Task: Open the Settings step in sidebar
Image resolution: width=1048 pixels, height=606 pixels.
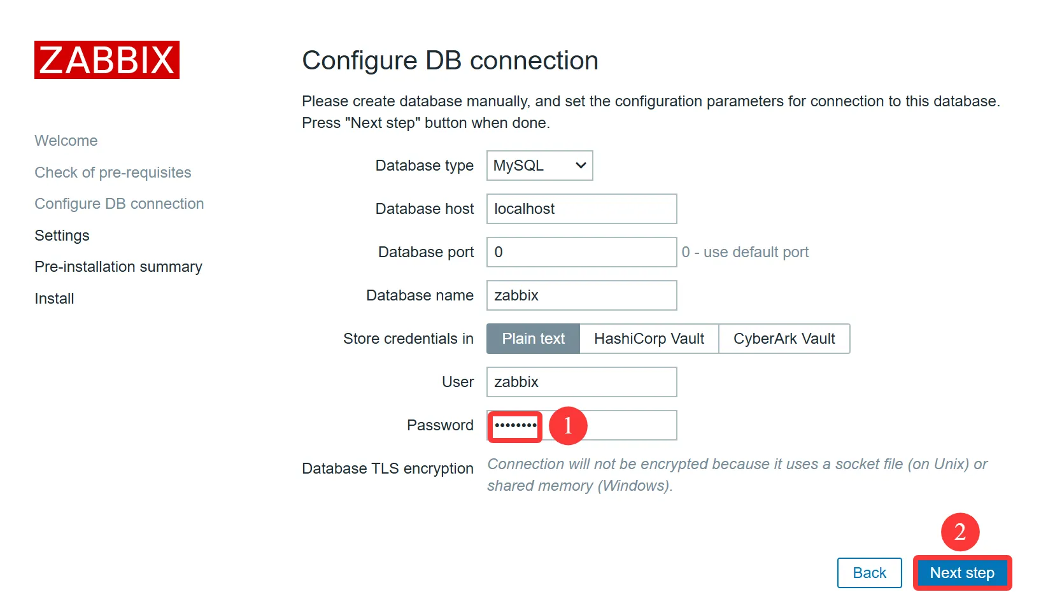Action: click(x=62, y=236)
